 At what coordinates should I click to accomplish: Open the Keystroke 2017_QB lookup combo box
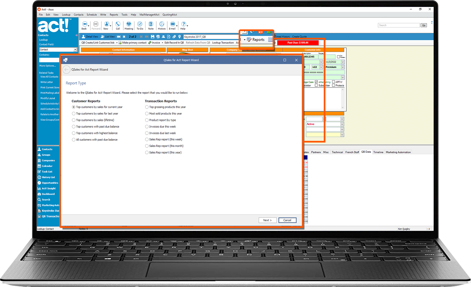coord(212,37)
